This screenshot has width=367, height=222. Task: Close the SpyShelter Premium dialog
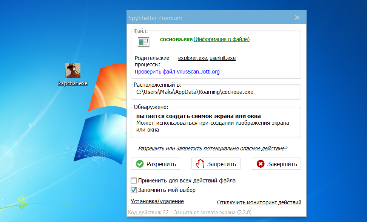pos(297,17)
